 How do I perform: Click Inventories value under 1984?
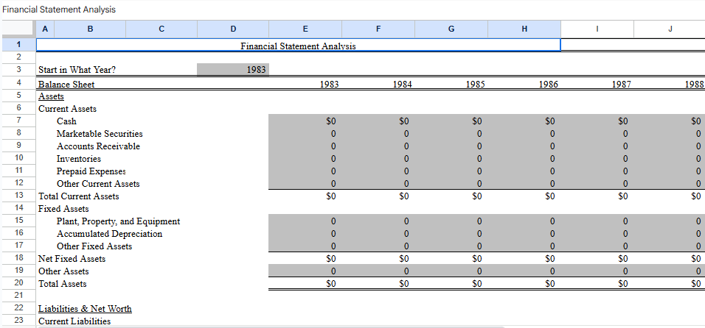pyautogui.click(x=378, y=159)
